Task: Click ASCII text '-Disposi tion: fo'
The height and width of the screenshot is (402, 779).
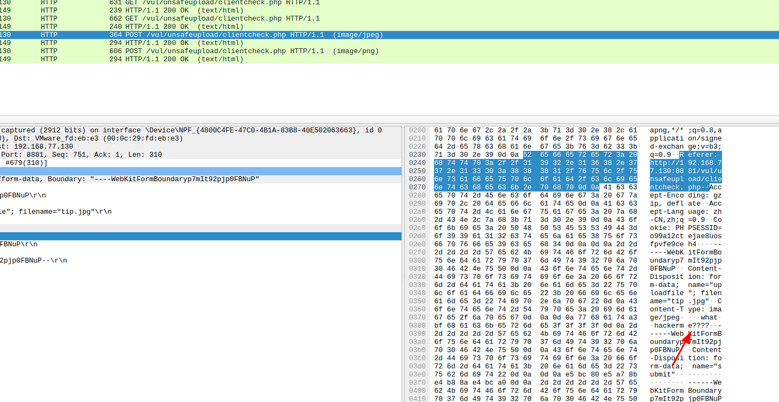Action: (686, 358)
